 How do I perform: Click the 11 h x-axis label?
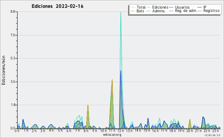(x=112, y=131)
